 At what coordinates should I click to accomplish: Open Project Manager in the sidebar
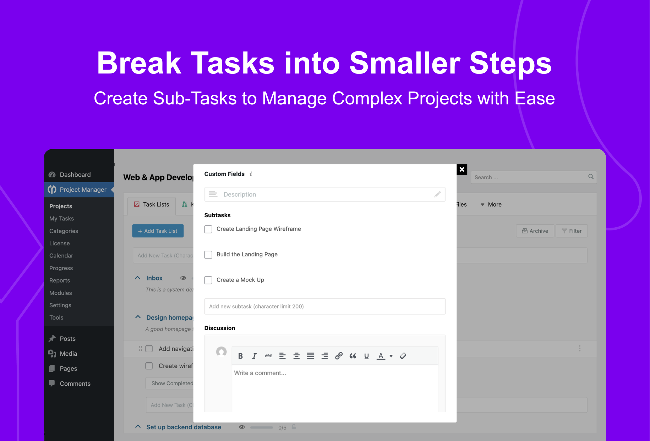pos(79,189)
